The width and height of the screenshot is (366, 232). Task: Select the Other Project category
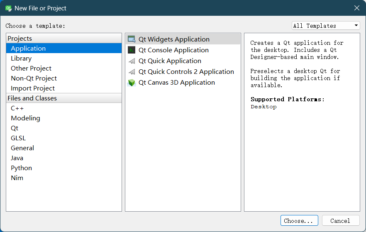click(x=64, y=68)
